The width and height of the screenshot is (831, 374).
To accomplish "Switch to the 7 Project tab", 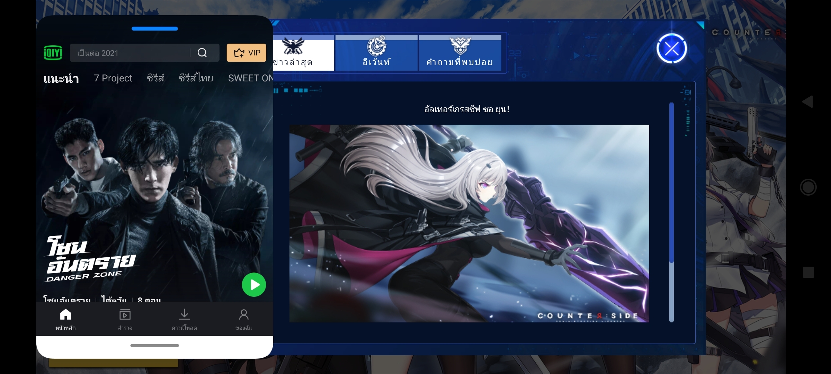I will [113, 78].
